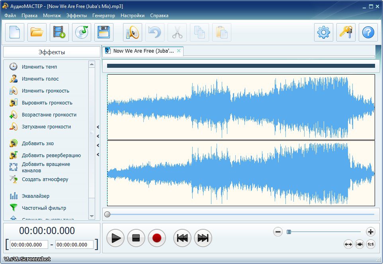Open the Правка menu

click(29, 16)
